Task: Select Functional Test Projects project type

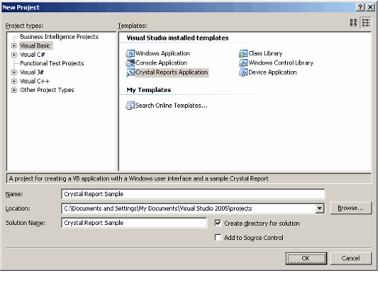Action: pyautogui.click(x=52, y=63)
